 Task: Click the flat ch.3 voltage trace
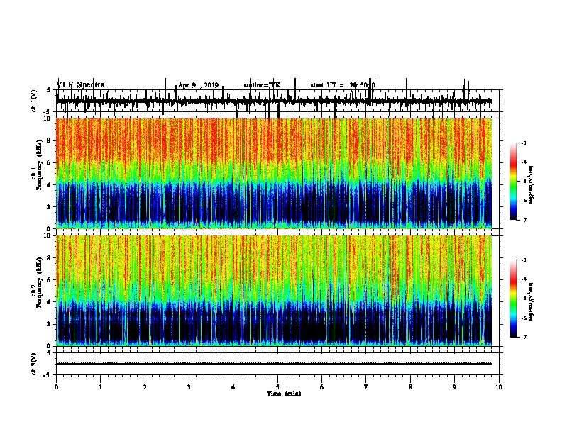coord(274,364)
